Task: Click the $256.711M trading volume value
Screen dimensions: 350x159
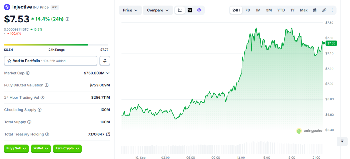Action: click(101, 98)
